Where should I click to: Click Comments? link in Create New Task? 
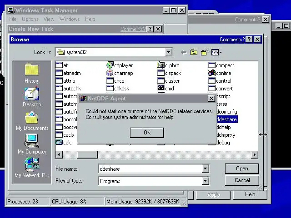(133, 29)
